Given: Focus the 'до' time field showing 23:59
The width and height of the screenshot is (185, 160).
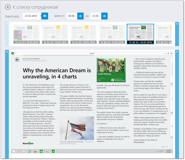Looking at the screenshot, I should point(96,16).
